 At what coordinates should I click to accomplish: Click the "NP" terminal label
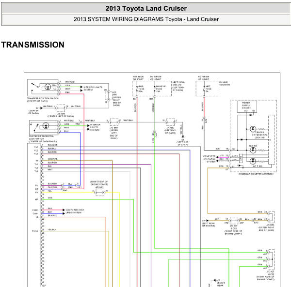36,199
